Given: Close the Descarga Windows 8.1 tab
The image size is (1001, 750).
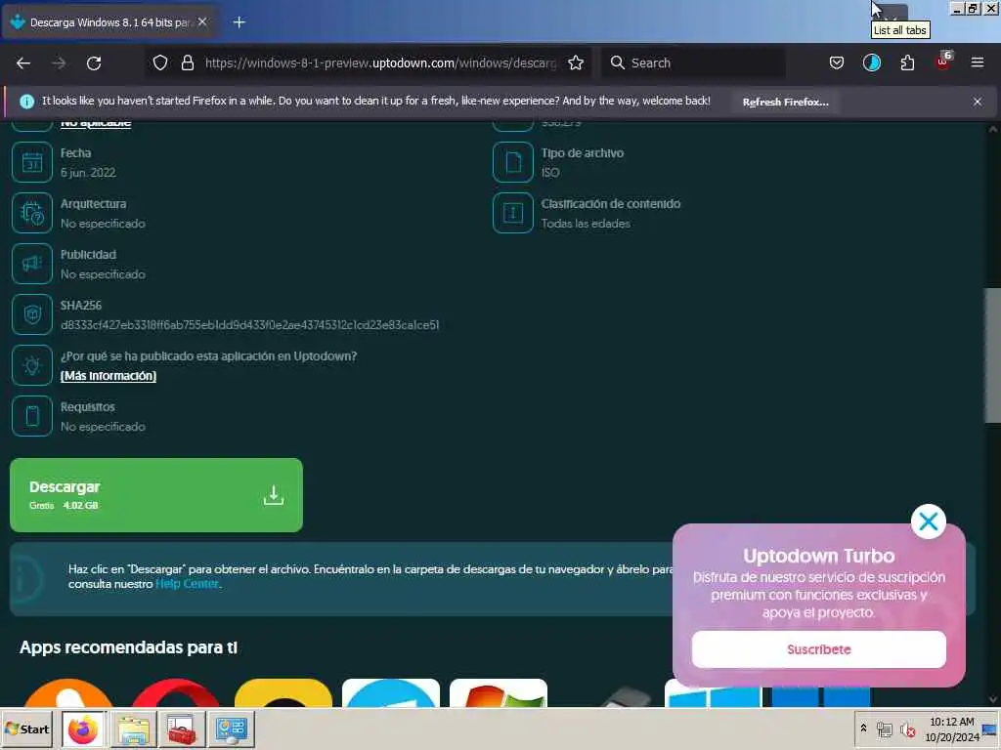Looking at the screenshot, I should click(x=202, y=21).
